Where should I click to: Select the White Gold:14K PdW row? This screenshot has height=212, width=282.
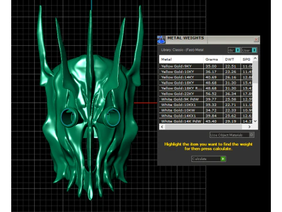tap(206, 121)
